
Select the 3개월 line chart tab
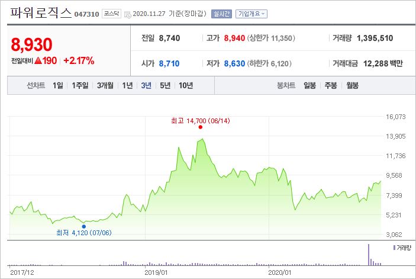[x=105, y=85]
